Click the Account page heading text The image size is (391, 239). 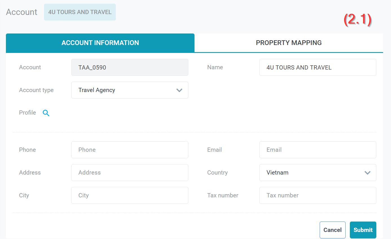[x=22, y=12]
